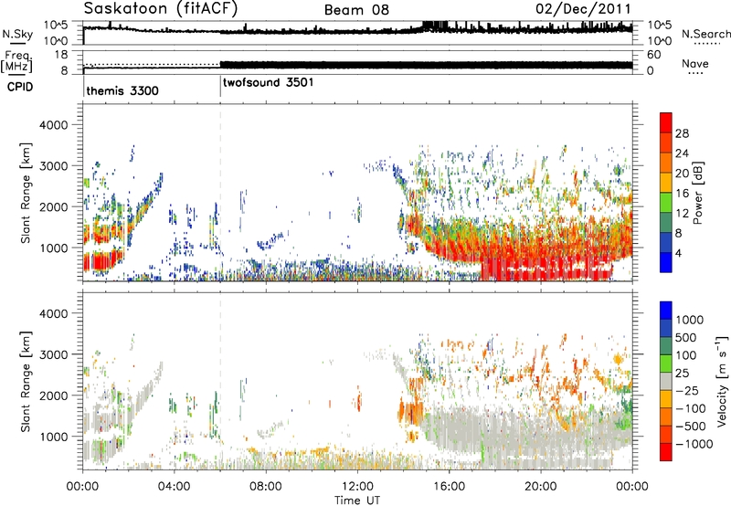This screenshot has width=731, height=506.
Task: Click the red swatch at bottom of Velocity bar
Action: coord(666,452)
